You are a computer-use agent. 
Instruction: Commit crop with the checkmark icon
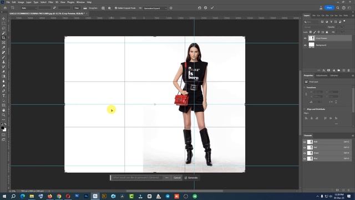(x=212, y=8)
